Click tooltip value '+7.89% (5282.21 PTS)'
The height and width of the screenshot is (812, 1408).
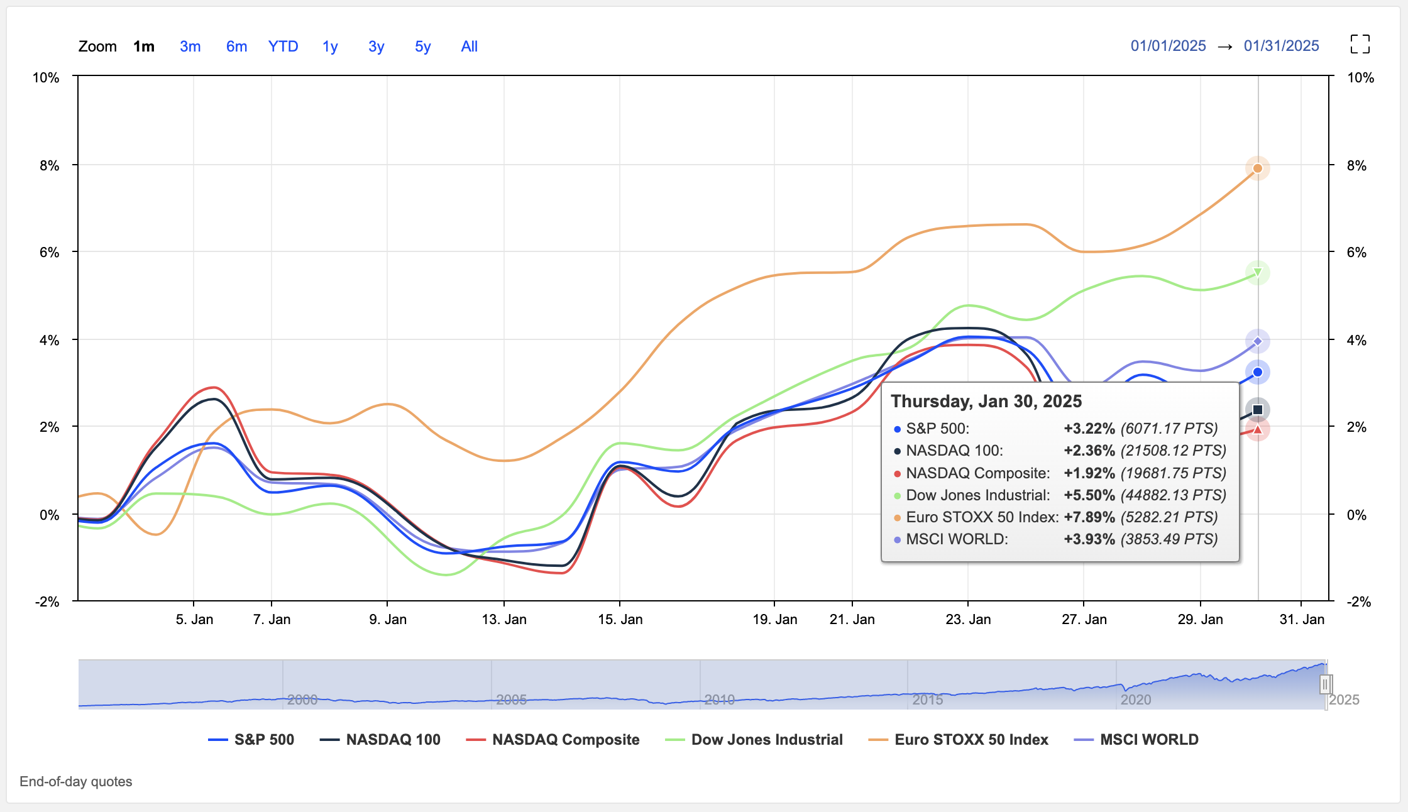click(x=1140, y=517)
